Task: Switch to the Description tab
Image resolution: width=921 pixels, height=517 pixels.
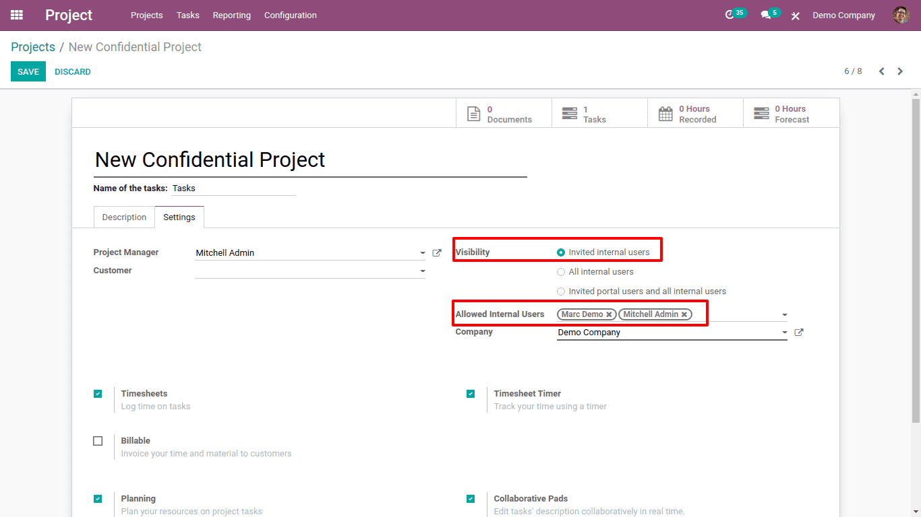Action: click(124, 217)
